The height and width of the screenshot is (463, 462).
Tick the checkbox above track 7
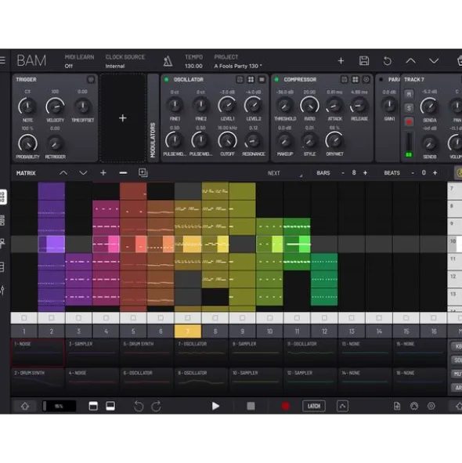188,318
